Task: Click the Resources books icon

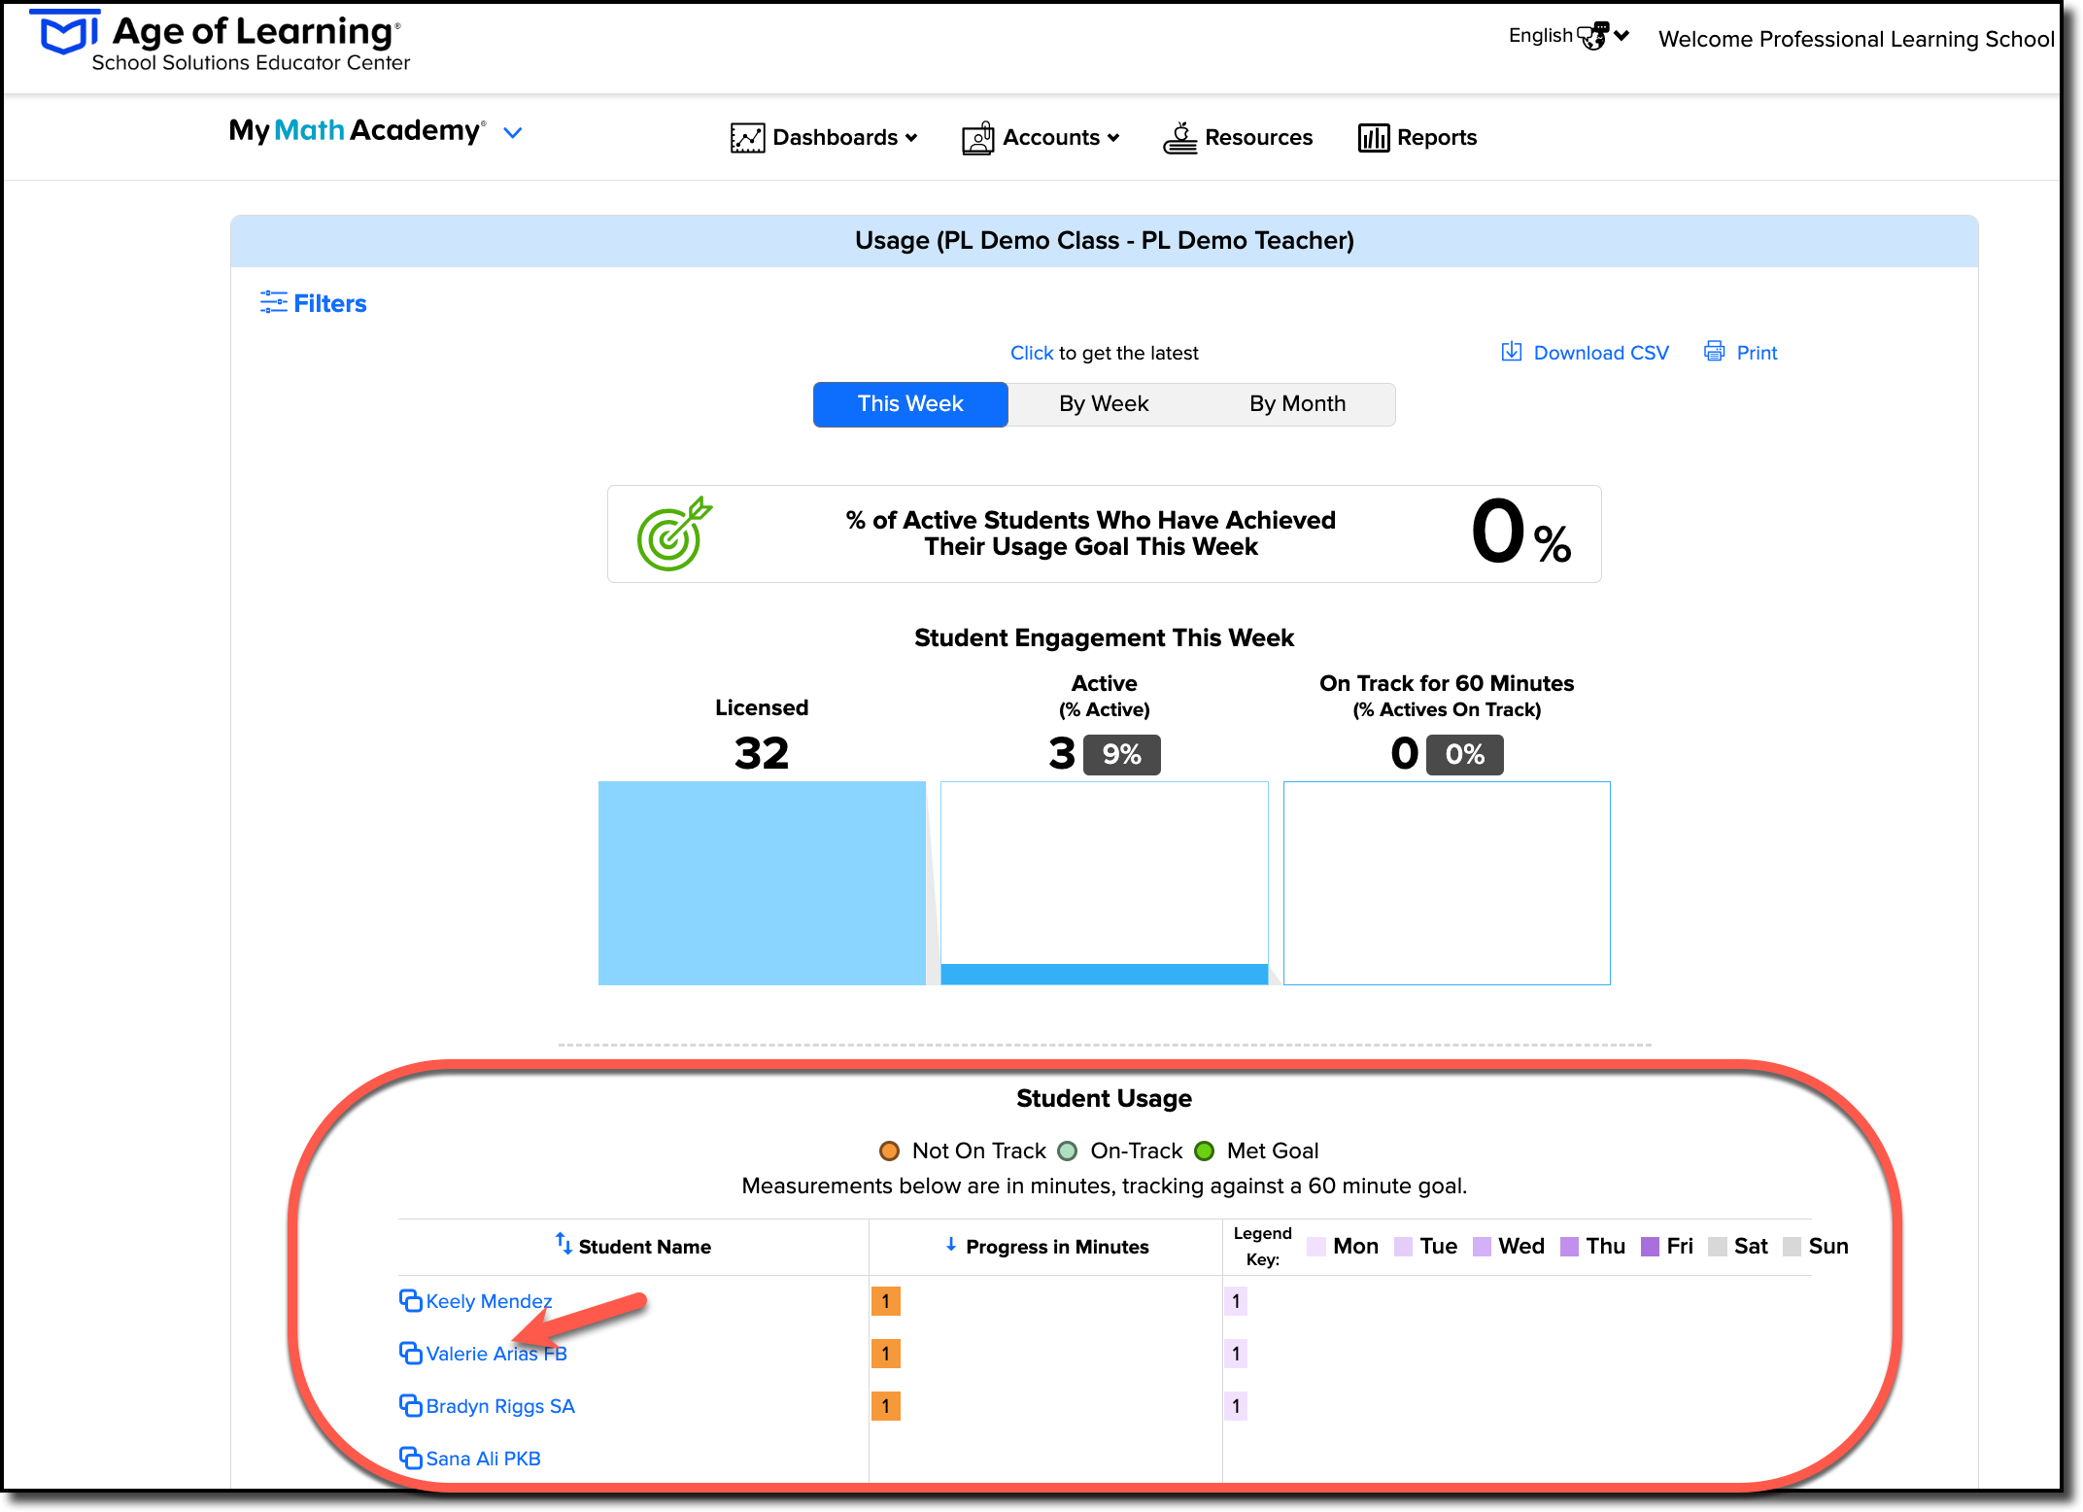Action: pos(1180,138)
